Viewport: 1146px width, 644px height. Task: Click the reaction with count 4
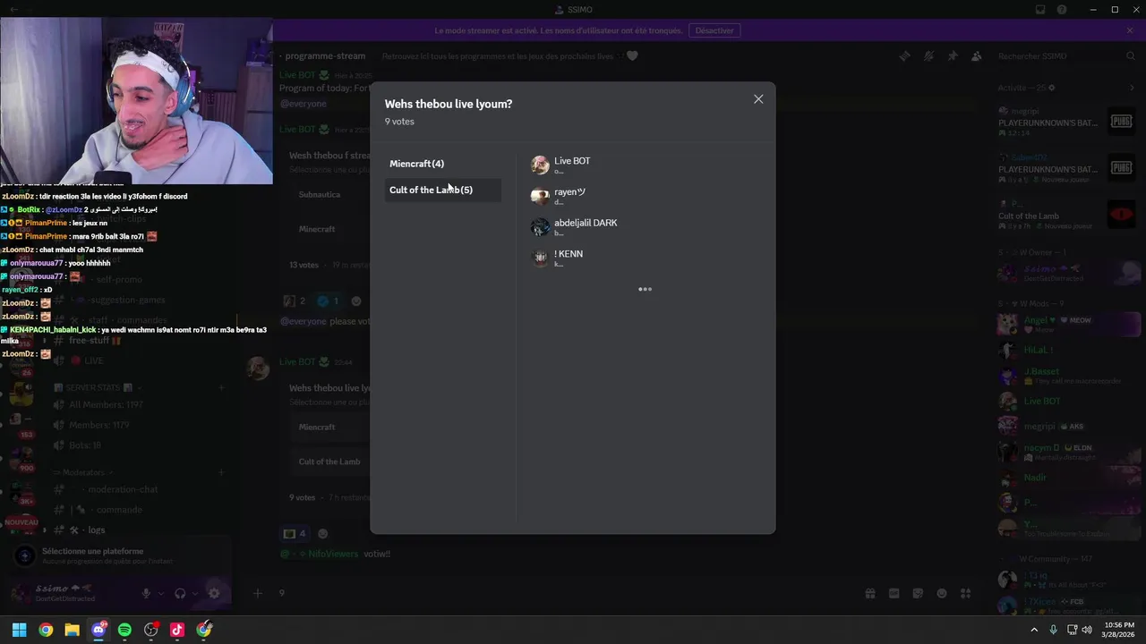(x=295, y=533)
